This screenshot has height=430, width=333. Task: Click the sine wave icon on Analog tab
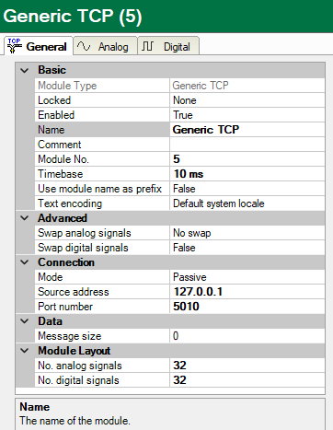84,46
